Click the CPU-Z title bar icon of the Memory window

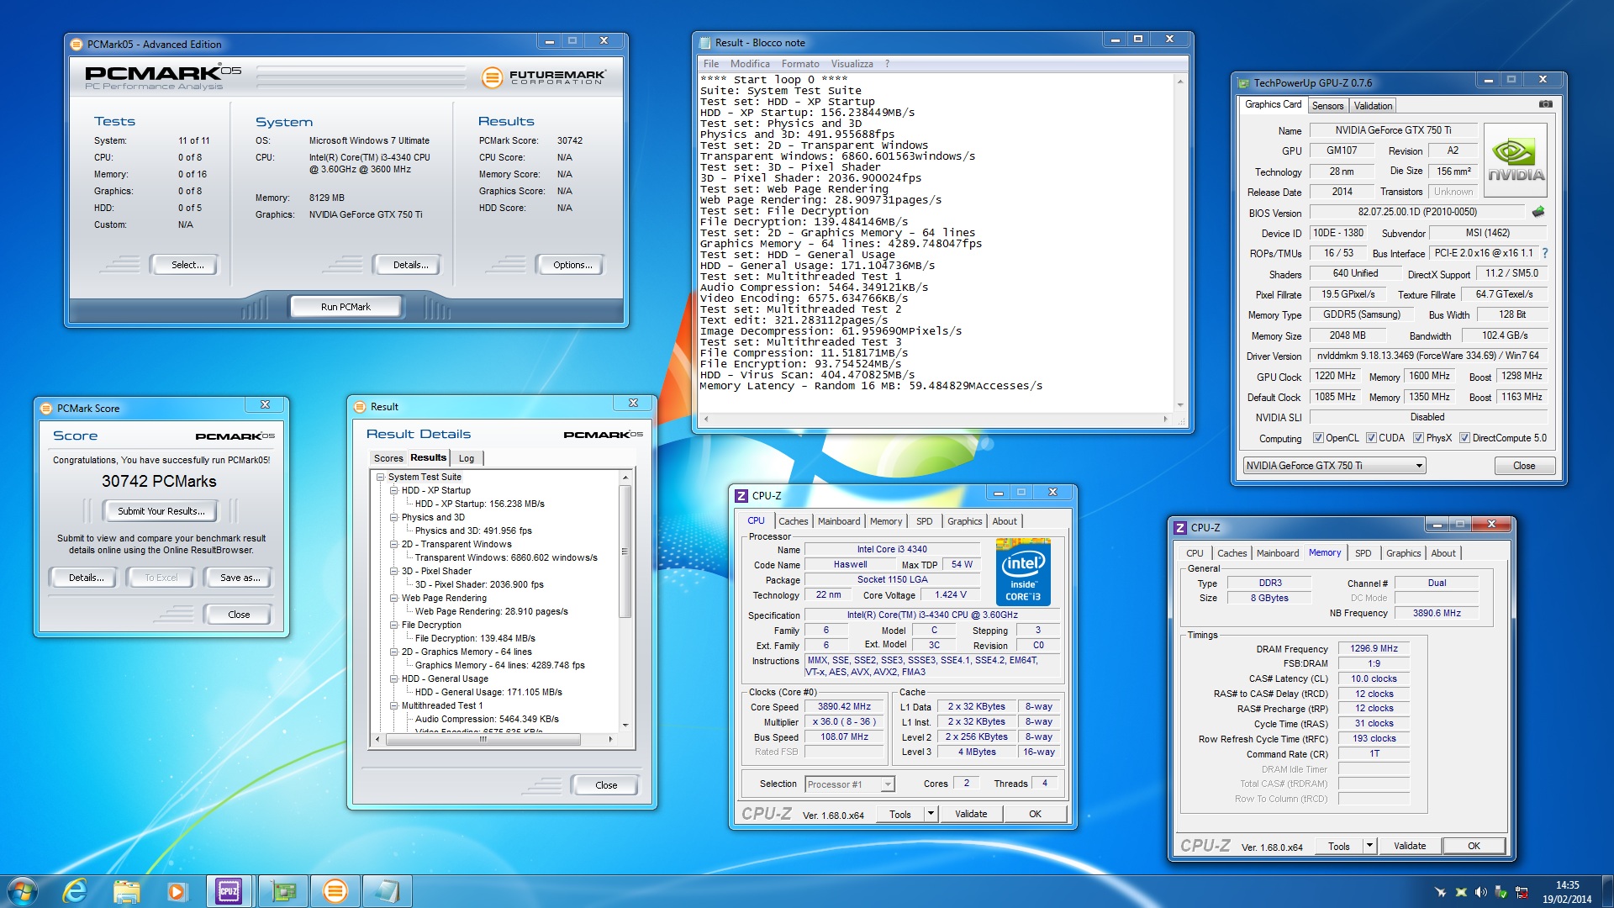(1180, 528)
